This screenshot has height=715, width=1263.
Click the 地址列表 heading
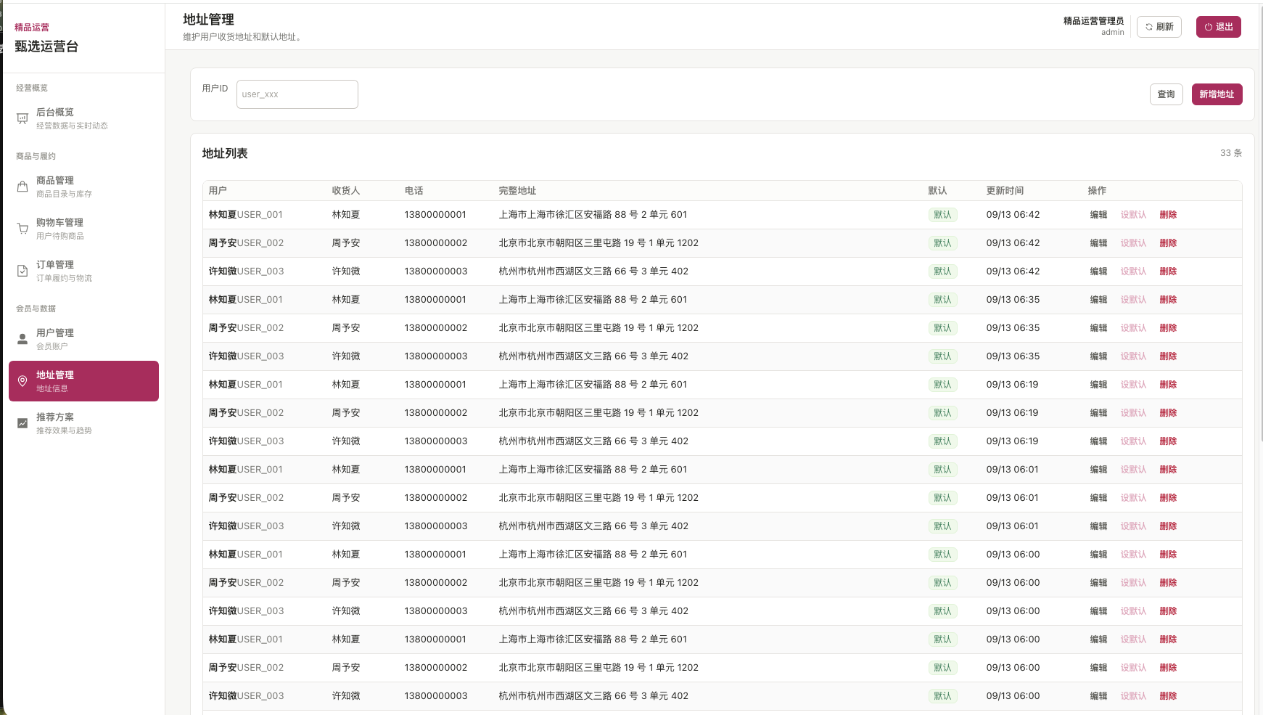225,154
